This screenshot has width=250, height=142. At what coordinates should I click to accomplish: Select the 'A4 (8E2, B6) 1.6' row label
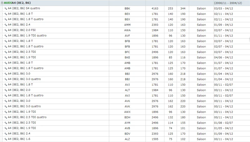(x=19, y=139)
